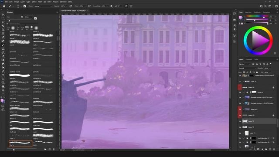The width and height of the screenshot is (279, 157).
Task: Toggle visibility of dramatic copy 2 layer
Action: click(x=240, y=97)
